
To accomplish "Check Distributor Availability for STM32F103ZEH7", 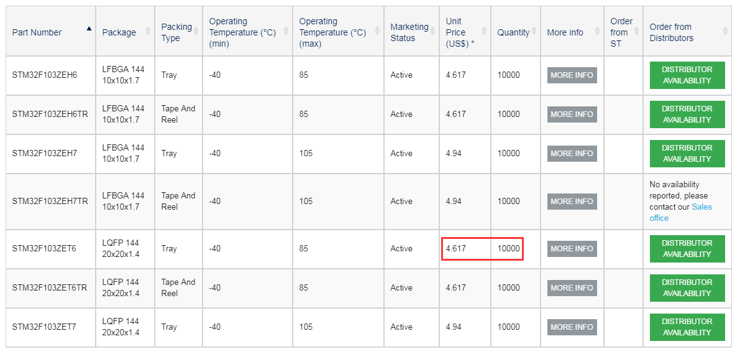I will (x=687, y=154).
